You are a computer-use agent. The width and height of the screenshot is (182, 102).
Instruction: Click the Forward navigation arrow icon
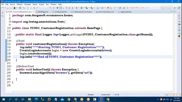[x=146, y=8]
